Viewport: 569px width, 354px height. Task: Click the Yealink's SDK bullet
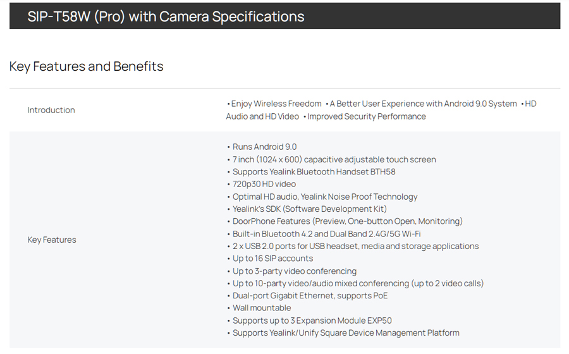(x=309, y=209)
